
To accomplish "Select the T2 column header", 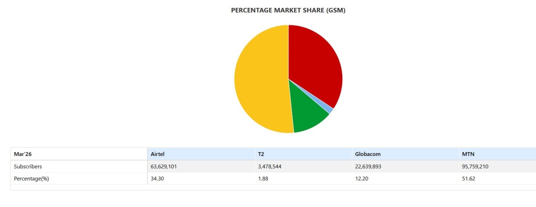I will (302, 154).
